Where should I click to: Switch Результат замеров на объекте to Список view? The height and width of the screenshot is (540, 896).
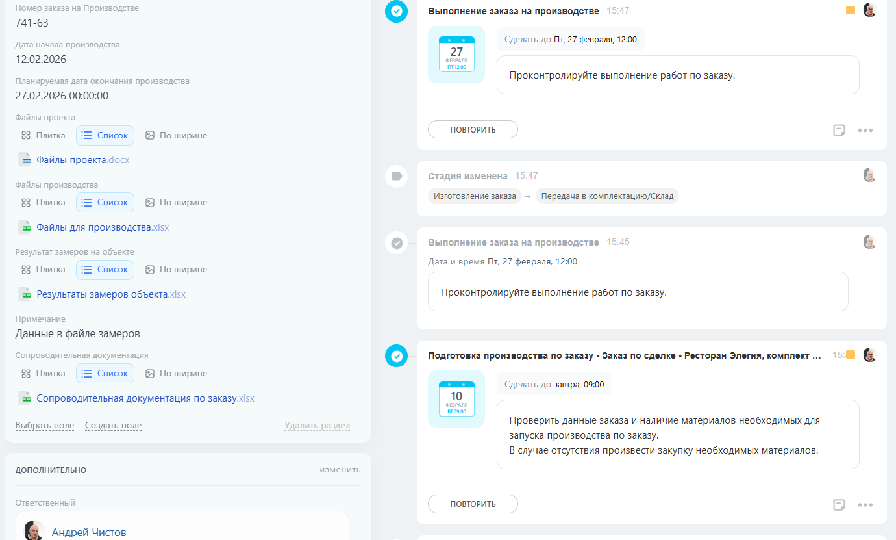(105, 269)
